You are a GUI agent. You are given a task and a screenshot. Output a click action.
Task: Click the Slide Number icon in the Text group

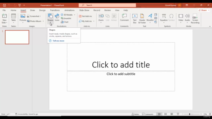tap(156, 18)
